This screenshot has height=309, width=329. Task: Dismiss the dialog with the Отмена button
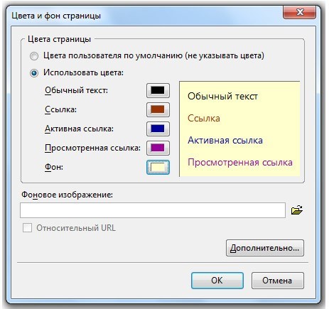point(278,281)
